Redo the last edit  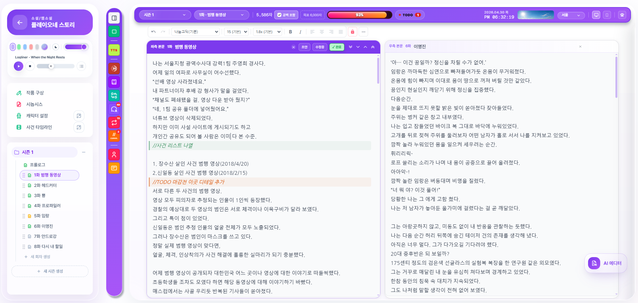pyautogui.click(x=163, y=32)
